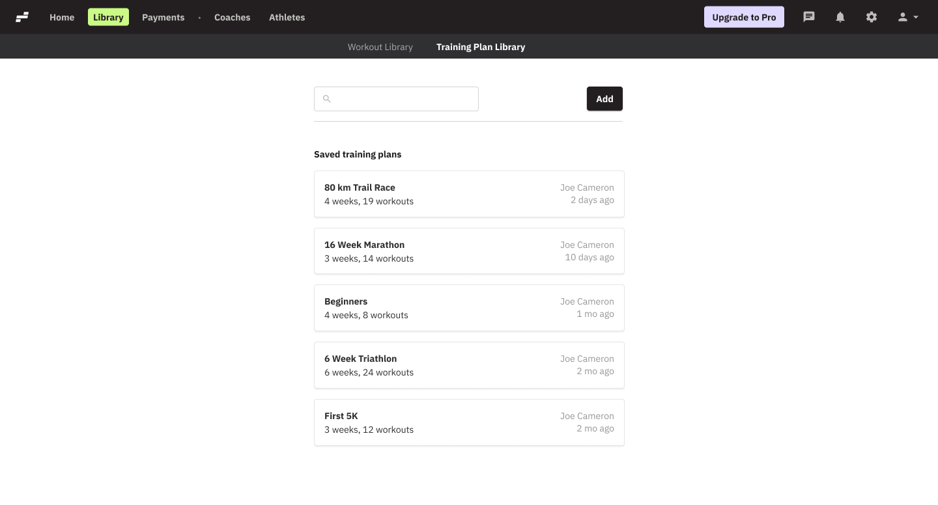The width and height of the screenshot is (938, 505).
Task: Open the Payments menu item
Action: coord(163,17)
